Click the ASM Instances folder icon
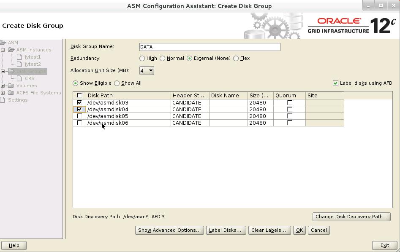 [11, 50]
